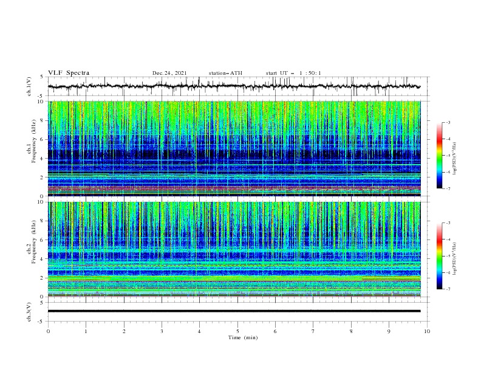Click the 'station=ATH' label
481x372 pixels.
click(225, 73)
